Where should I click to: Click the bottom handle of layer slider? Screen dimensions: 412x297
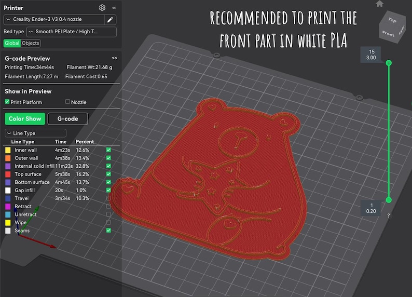click(389, 200)
